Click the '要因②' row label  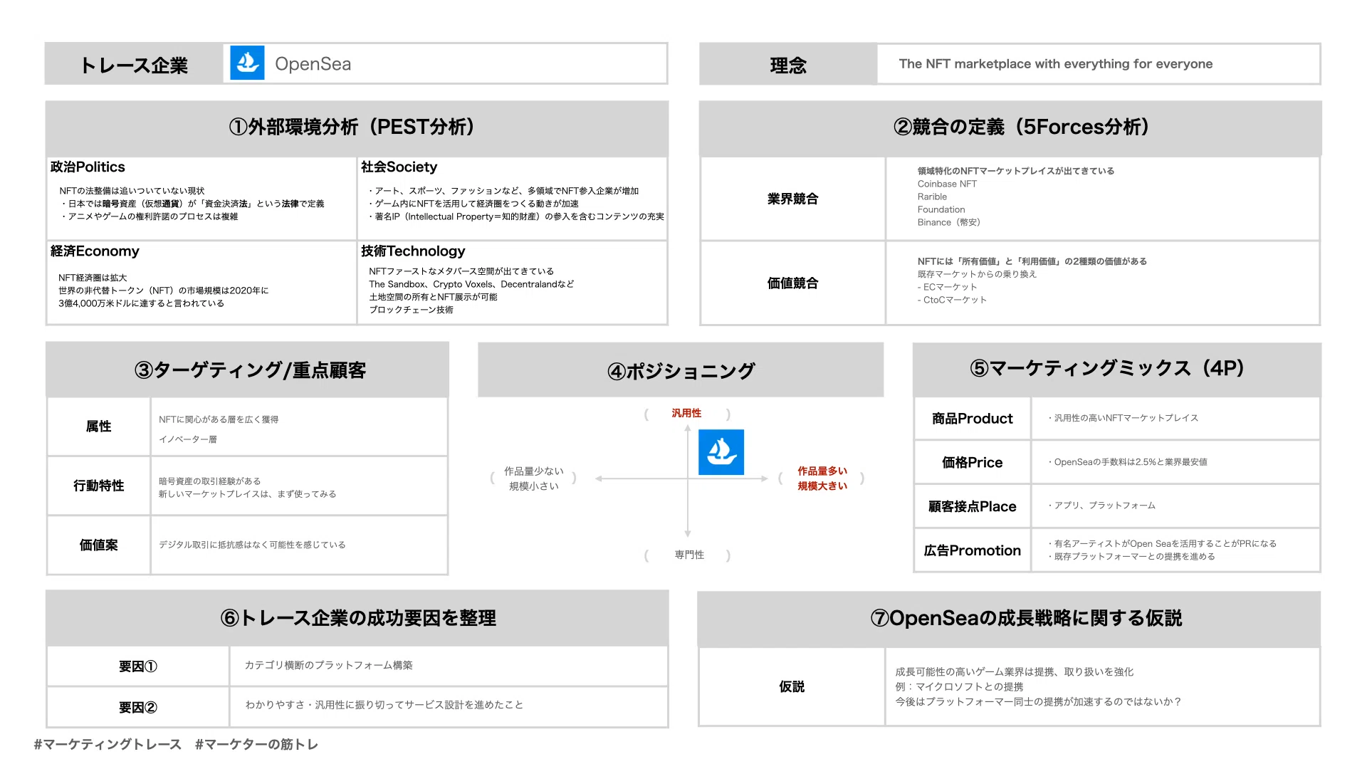(x=138, y=707)
